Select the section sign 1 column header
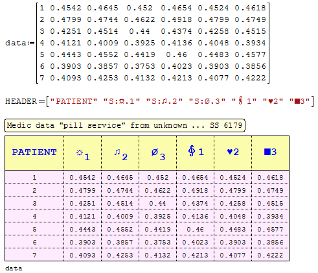 pos(195,153)
